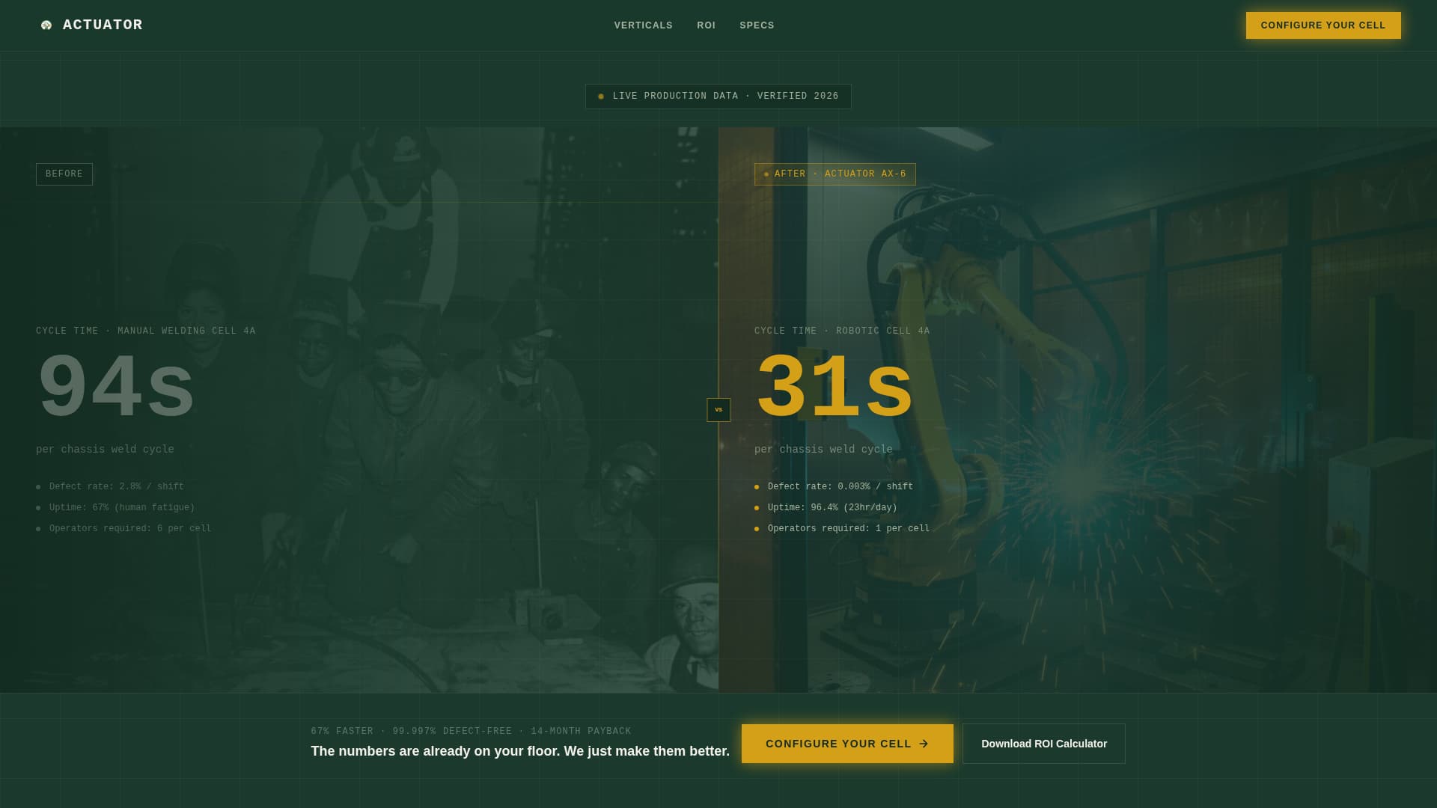Expand the LIVE PRODUCTION DATA · VERIFIED 2026 chip
1437x808 pixels.
click(x=718, y=96)
